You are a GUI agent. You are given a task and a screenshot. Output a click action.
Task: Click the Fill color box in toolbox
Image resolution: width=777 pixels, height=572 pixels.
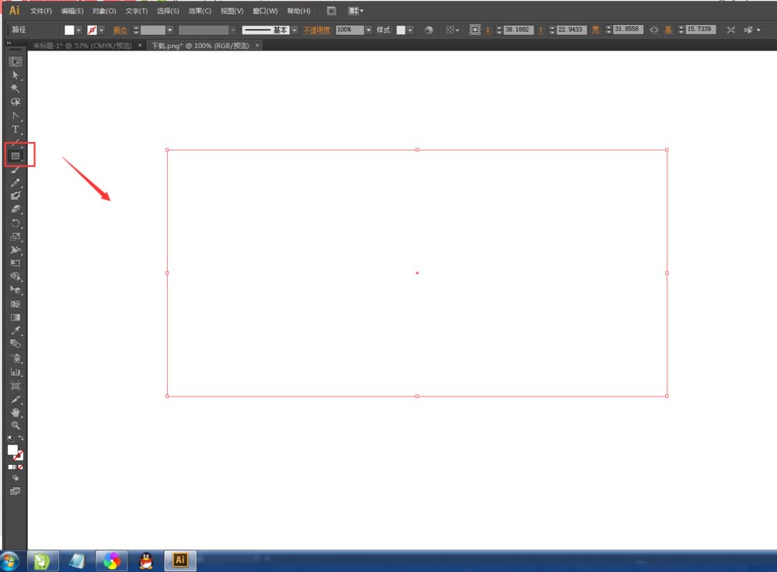[x=12, y=450]
